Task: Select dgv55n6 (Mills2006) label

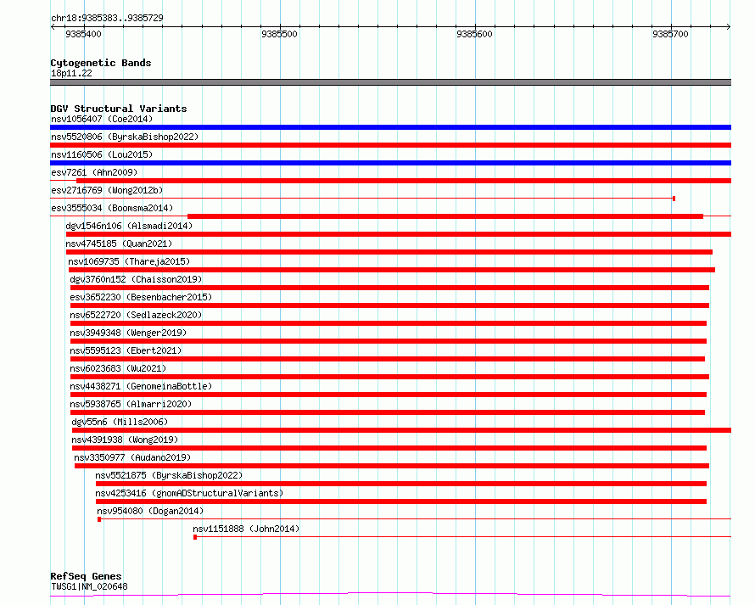Action: pos(120,422)
